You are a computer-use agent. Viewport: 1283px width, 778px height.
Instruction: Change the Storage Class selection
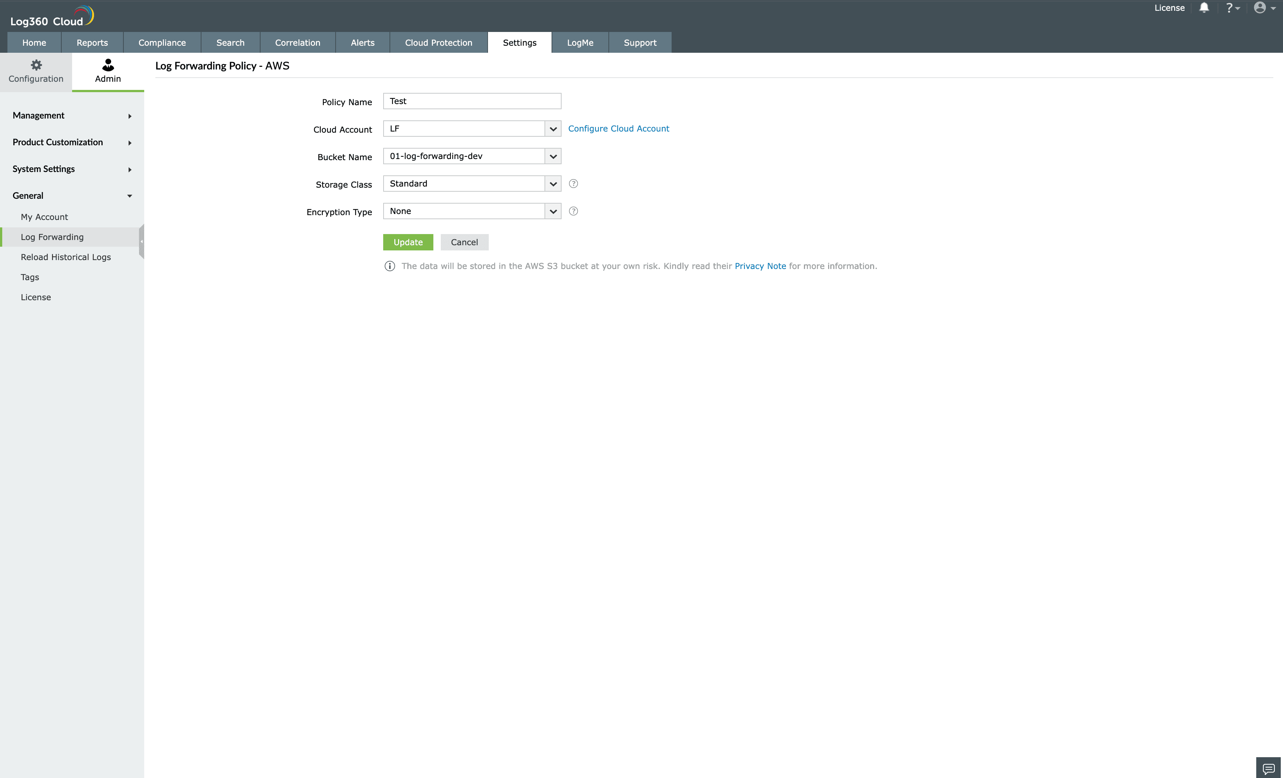click(x=552, y=183)
